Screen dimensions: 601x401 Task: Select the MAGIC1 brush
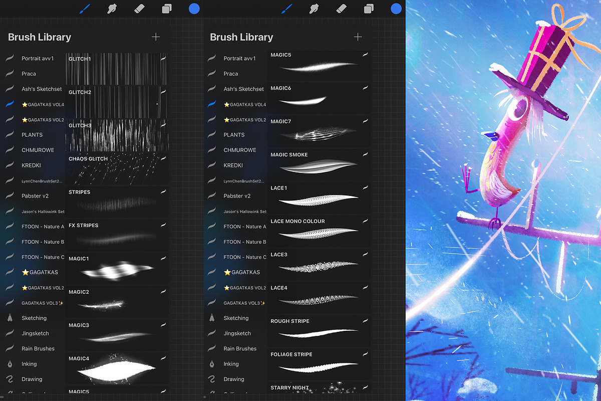pos(117,269)
